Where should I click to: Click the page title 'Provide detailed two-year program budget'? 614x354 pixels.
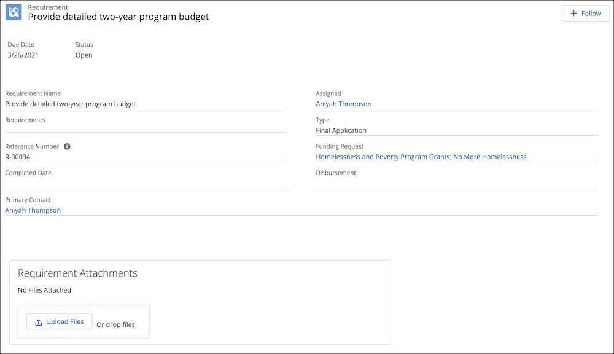click(119, 17)
